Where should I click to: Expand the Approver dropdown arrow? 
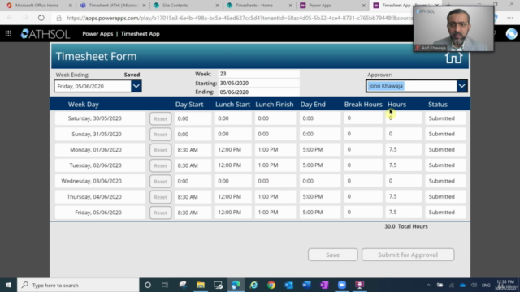click(461, 86)
